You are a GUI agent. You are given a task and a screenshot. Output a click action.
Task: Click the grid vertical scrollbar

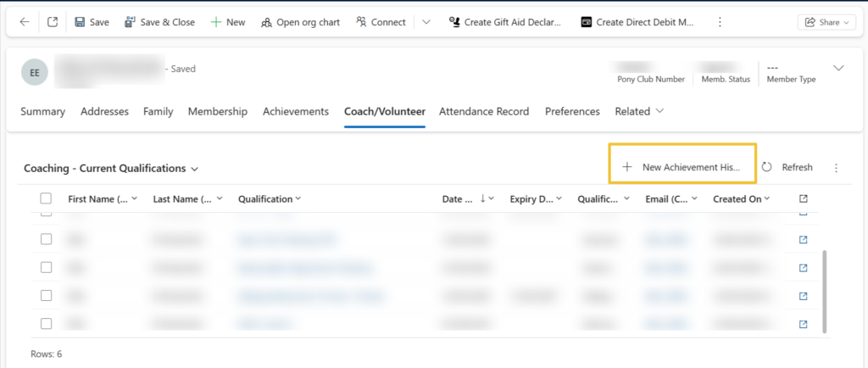point(826,288)
